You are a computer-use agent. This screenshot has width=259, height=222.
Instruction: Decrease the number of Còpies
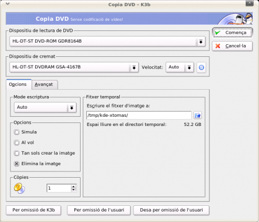tap(74, 190)
